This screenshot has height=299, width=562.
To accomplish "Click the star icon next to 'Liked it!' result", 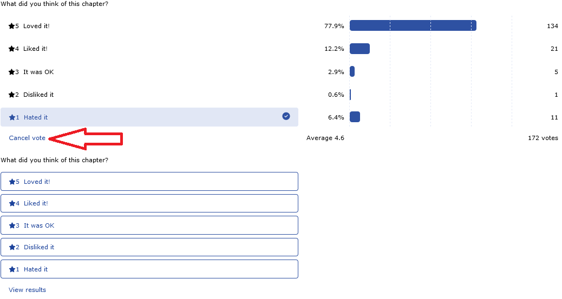I will point(11,49).
